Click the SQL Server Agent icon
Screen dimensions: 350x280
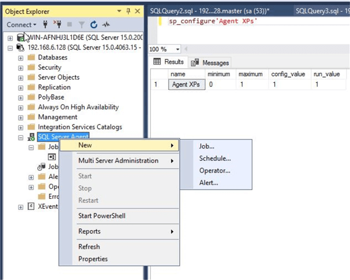point(32,137)
